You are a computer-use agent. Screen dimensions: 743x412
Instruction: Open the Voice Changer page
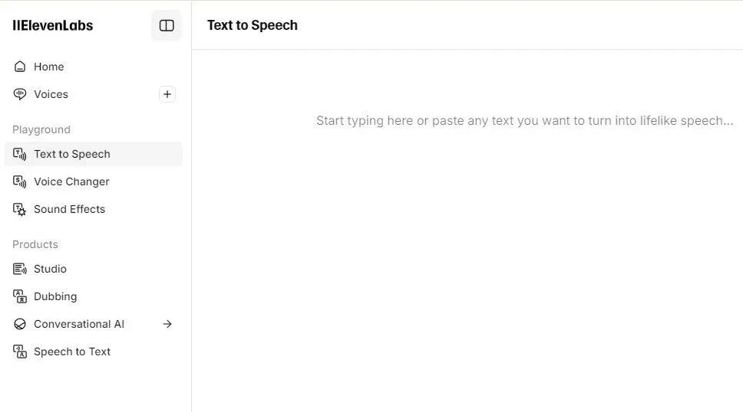coord(71,181)
